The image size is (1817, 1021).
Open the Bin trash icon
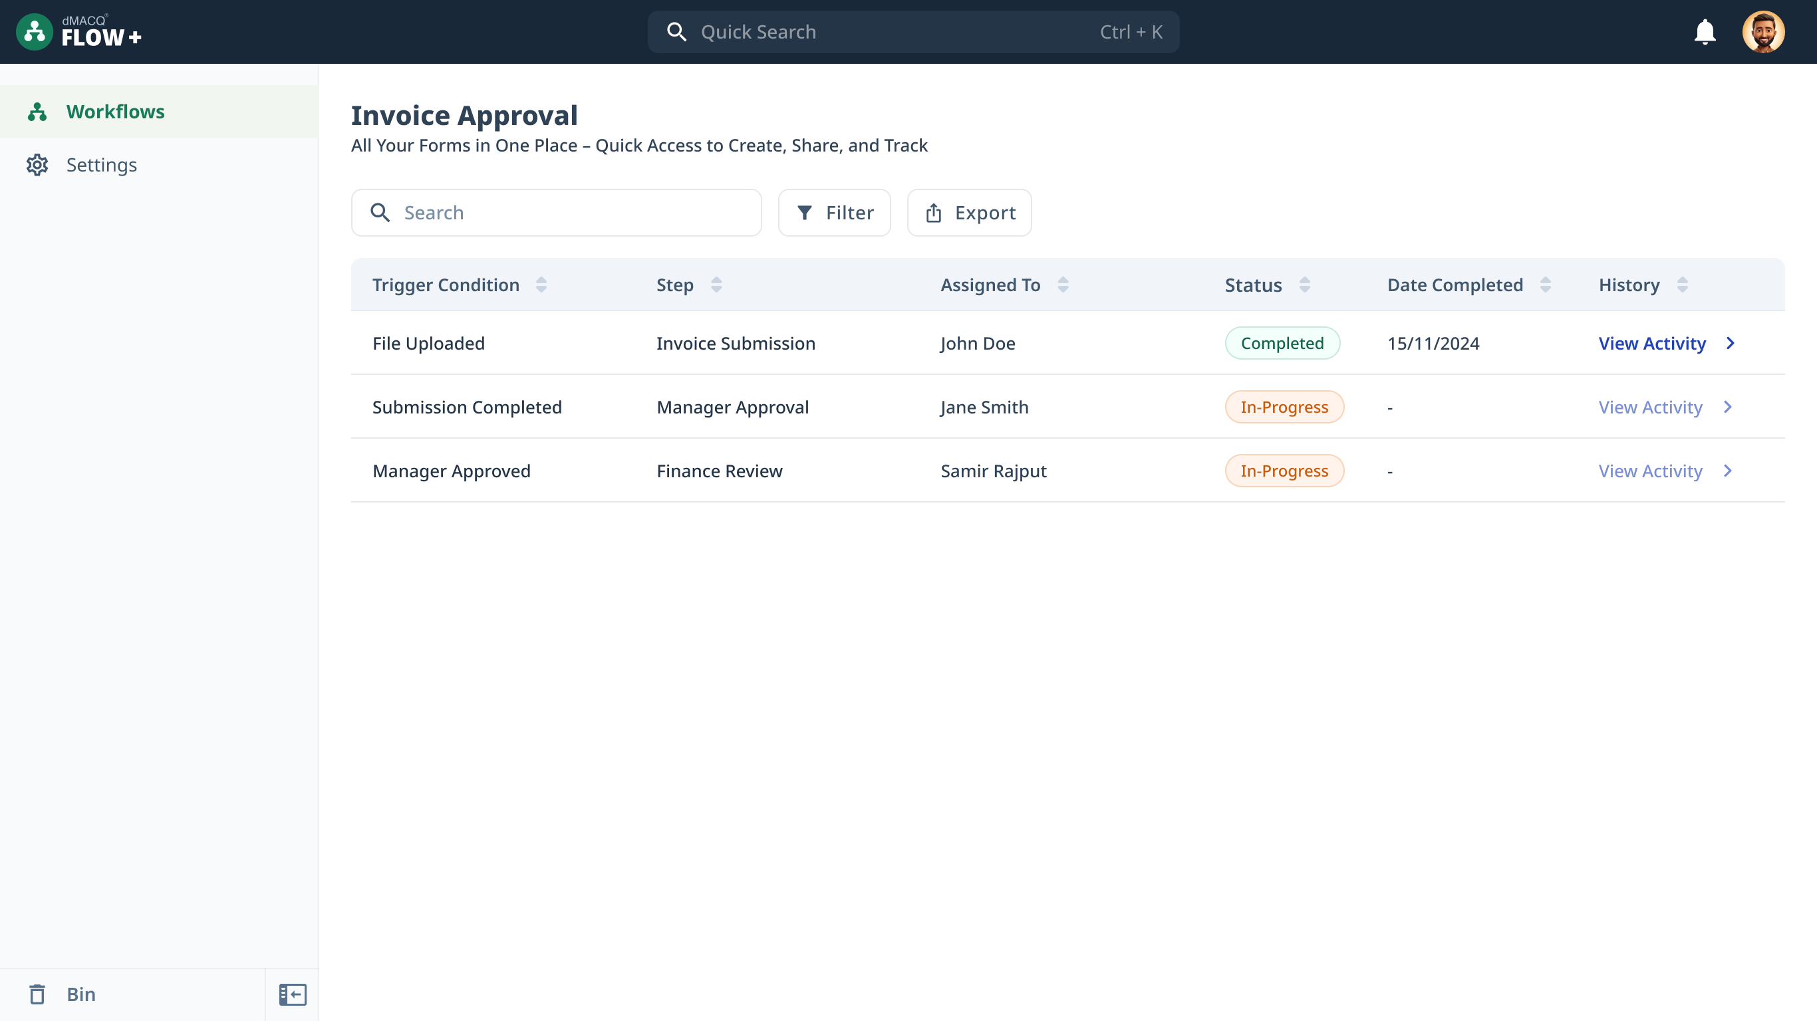pos(37,994)
